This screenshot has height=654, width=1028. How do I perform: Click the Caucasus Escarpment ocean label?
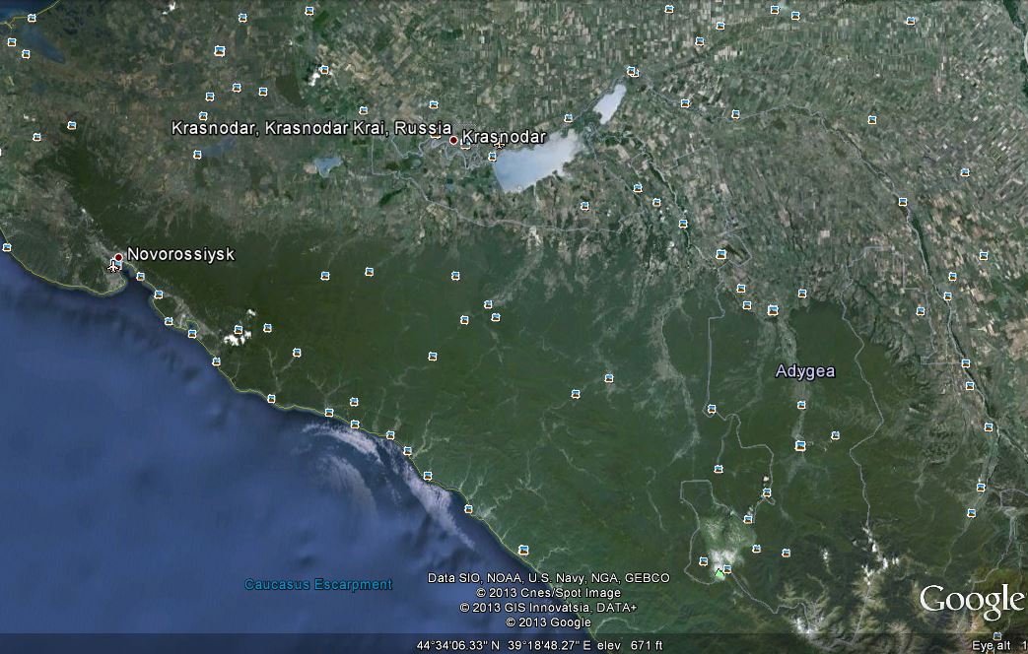click(318, 584)
